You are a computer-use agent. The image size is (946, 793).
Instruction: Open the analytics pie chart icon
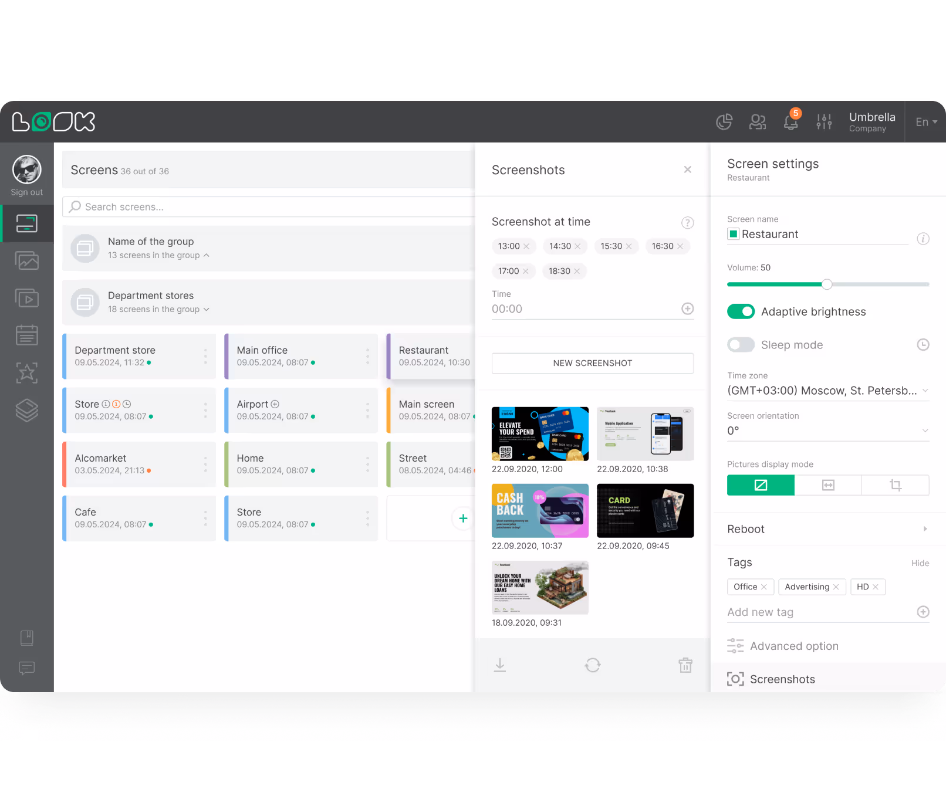[724, 121]
